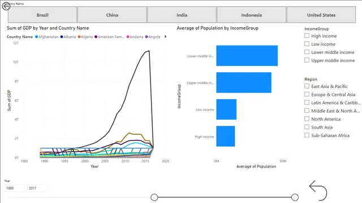Select the United States country button
362x203 pixels.
coord(321,15)
